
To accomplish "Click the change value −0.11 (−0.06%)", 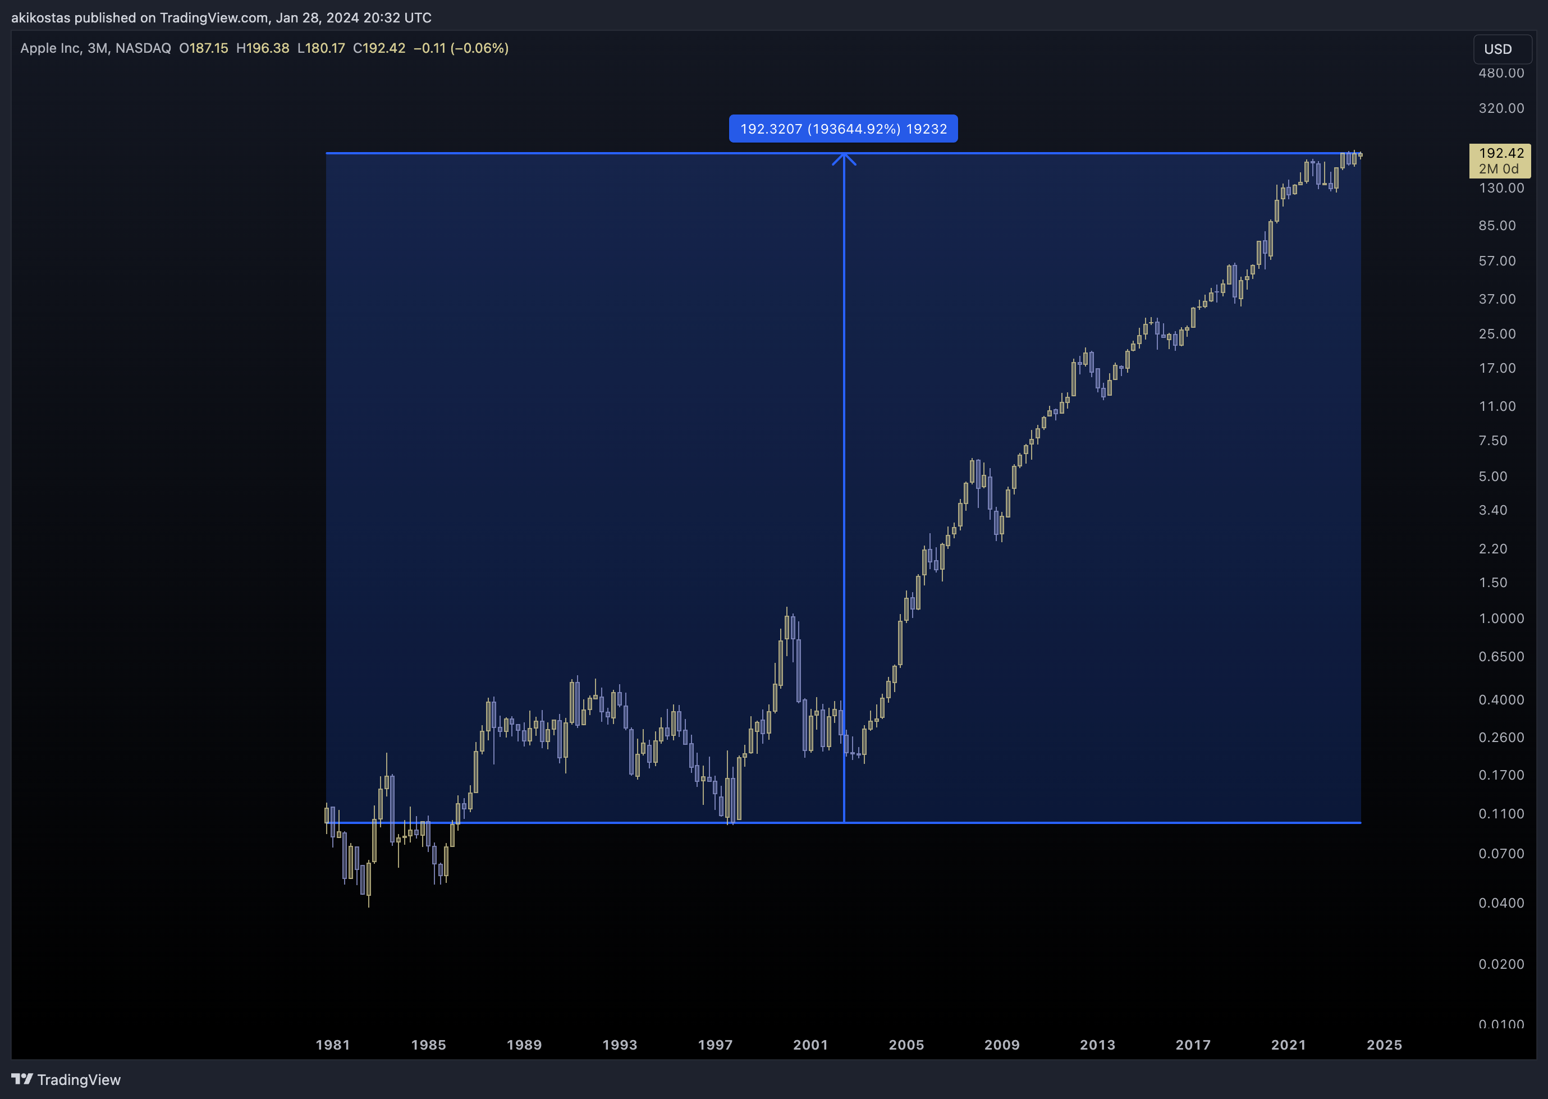I will 461,48.
